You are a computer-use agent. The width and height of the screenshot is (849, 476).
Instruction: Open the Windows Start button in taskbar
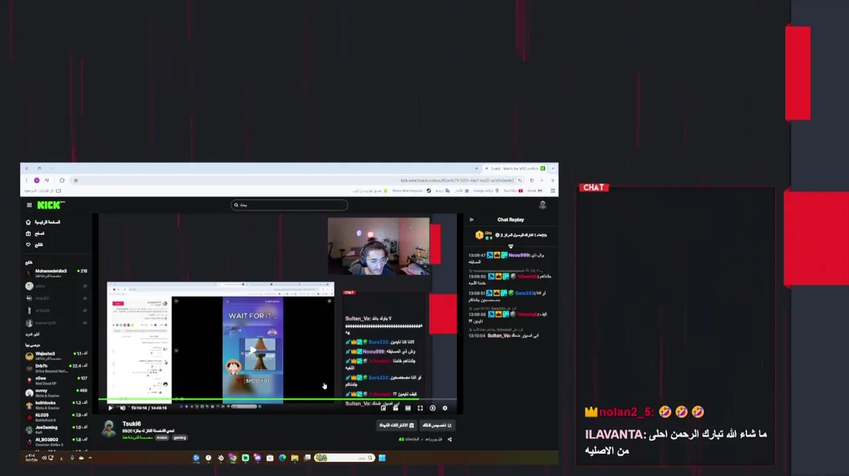tap(382, 457)
